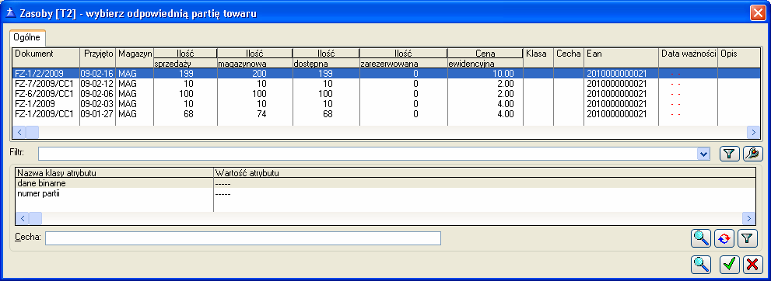
Task: Sort by the Przyjęto column header
Action: tap(97, 58)
